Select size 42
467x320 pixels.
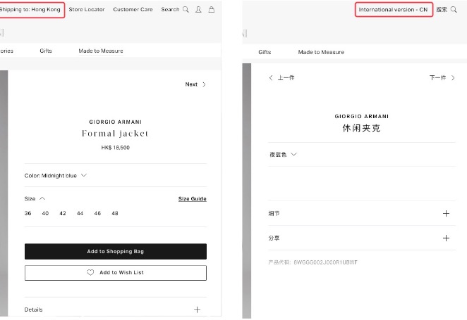tap(63, 213)
